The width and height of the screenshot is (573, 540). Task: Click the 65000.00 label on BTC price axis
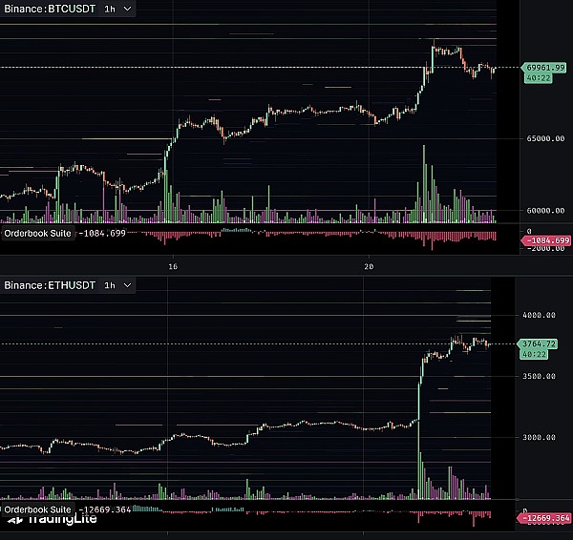[545, 139]
